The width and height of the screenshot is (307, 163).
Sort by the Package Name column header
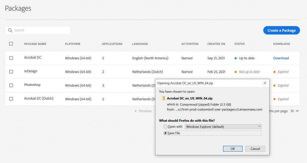point(35,44)
